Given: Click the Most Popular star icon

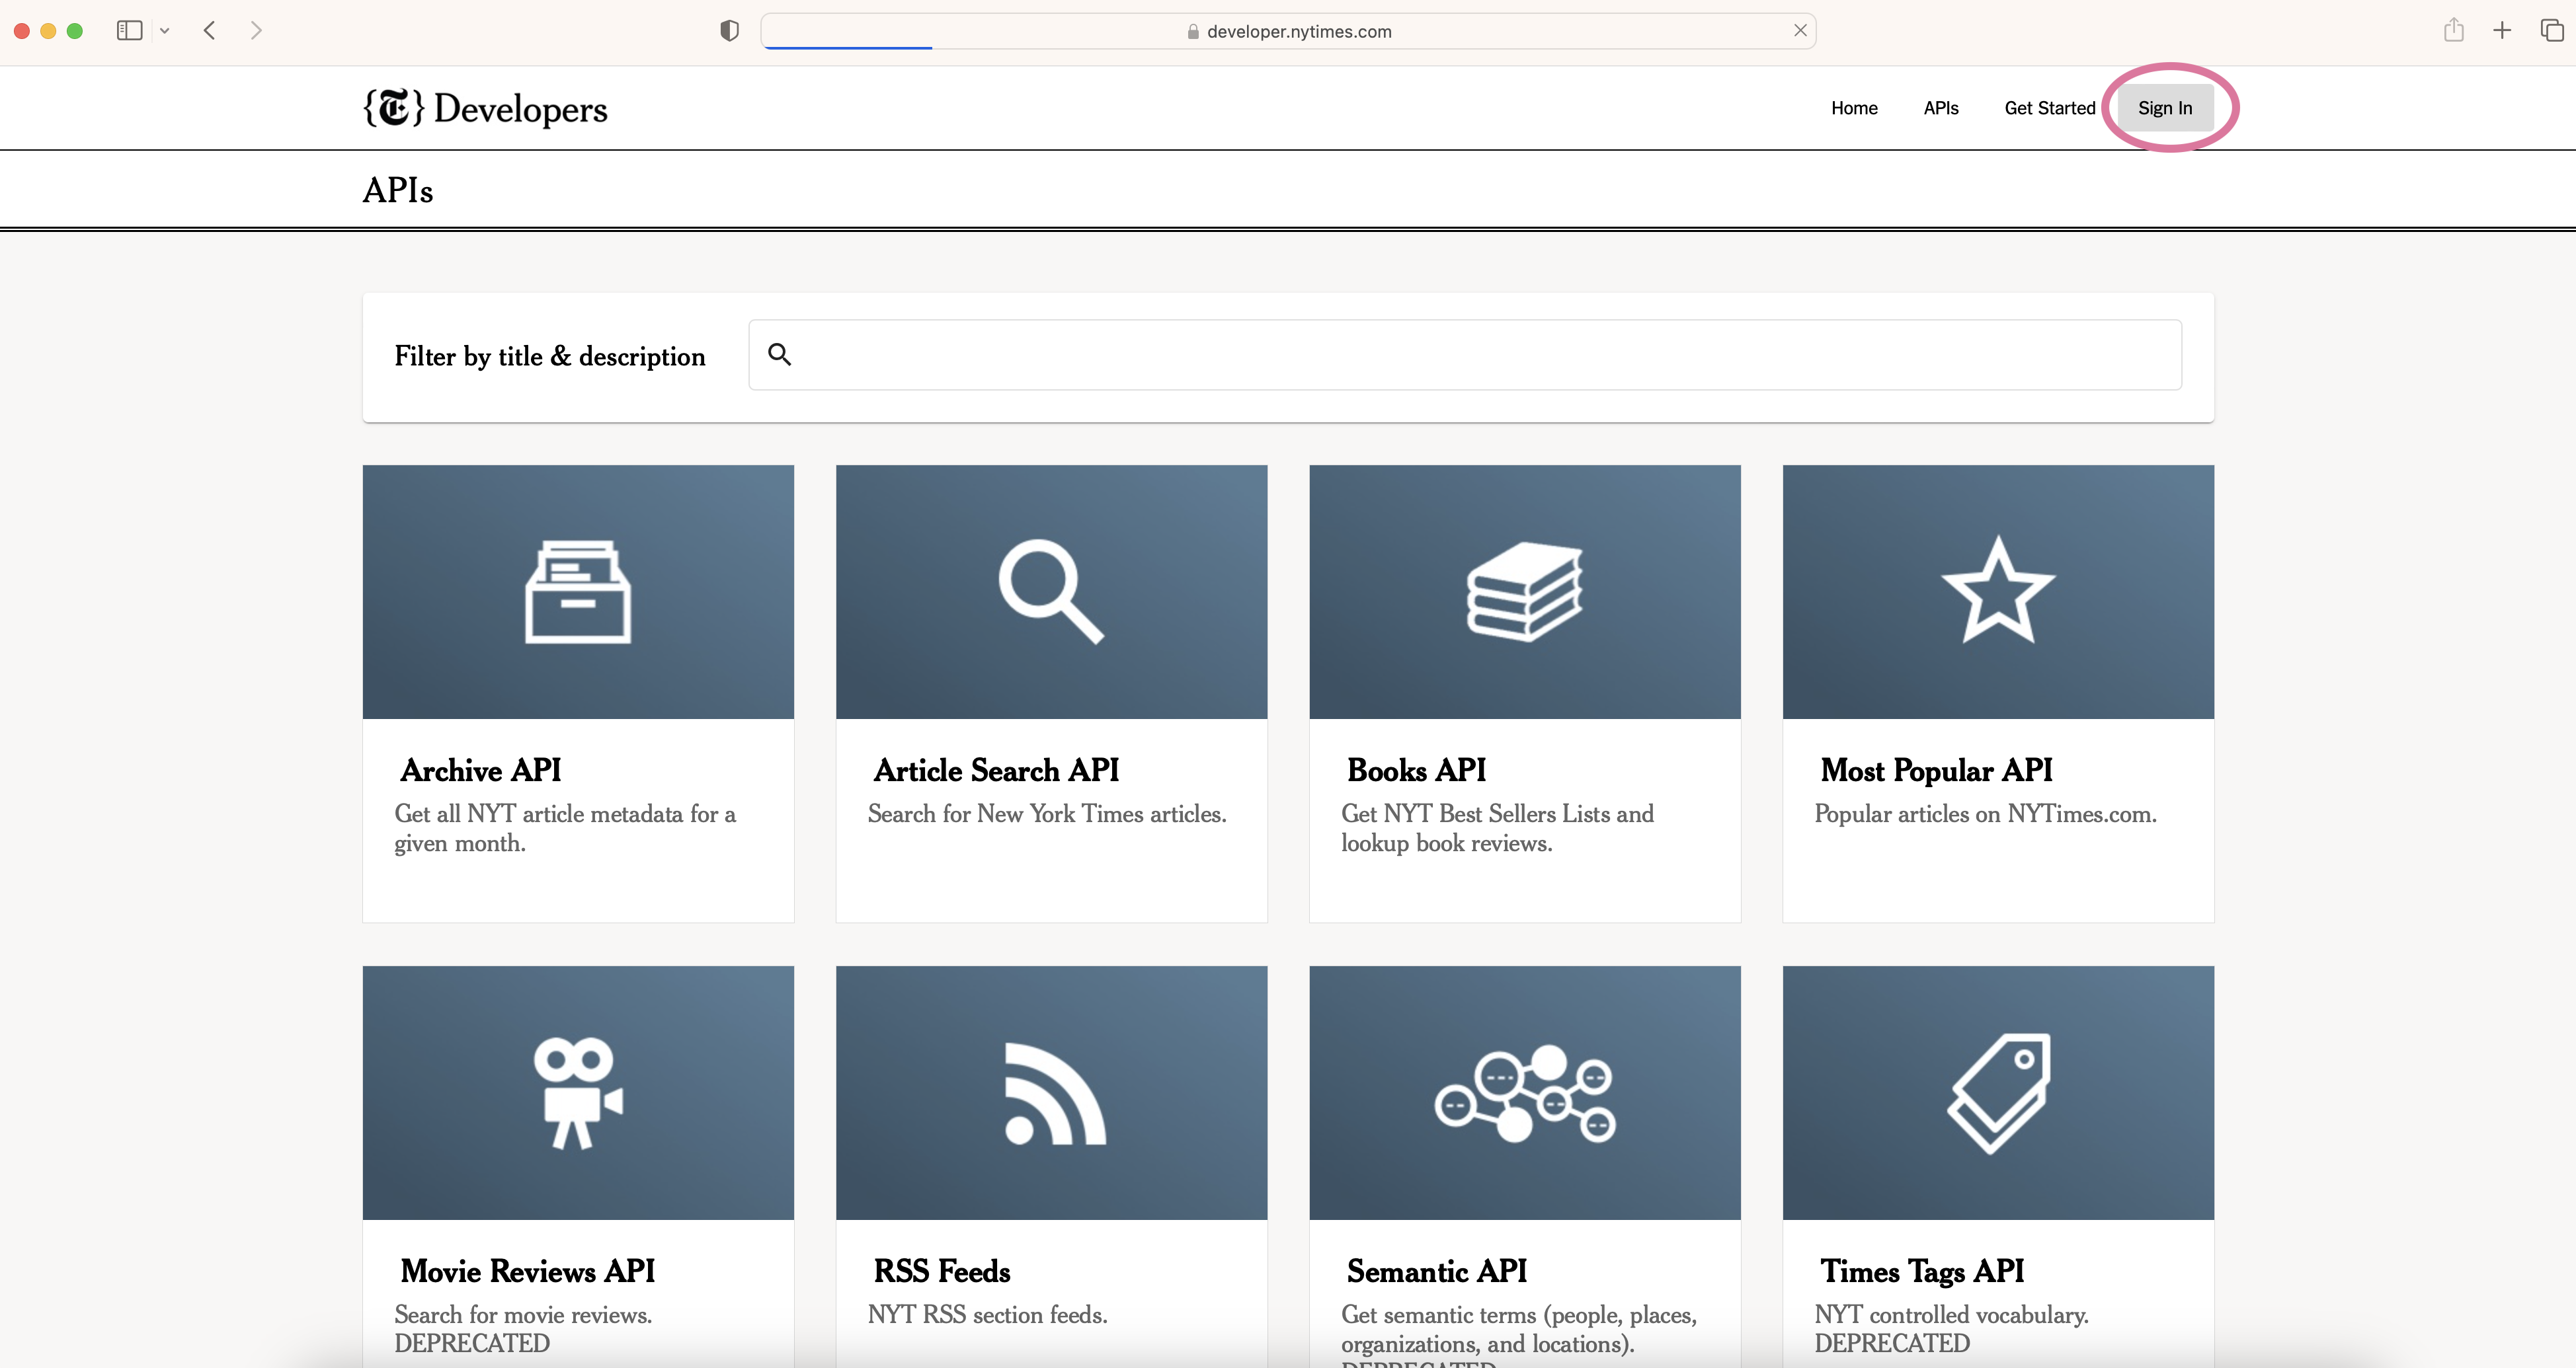Looking at the screenshot, I should [1998, 589].
